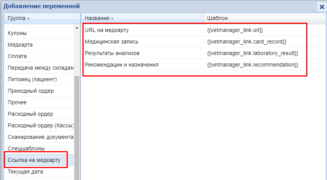
Task: Select Расходный ордер (Кассы) group
Action: (40, 125)
